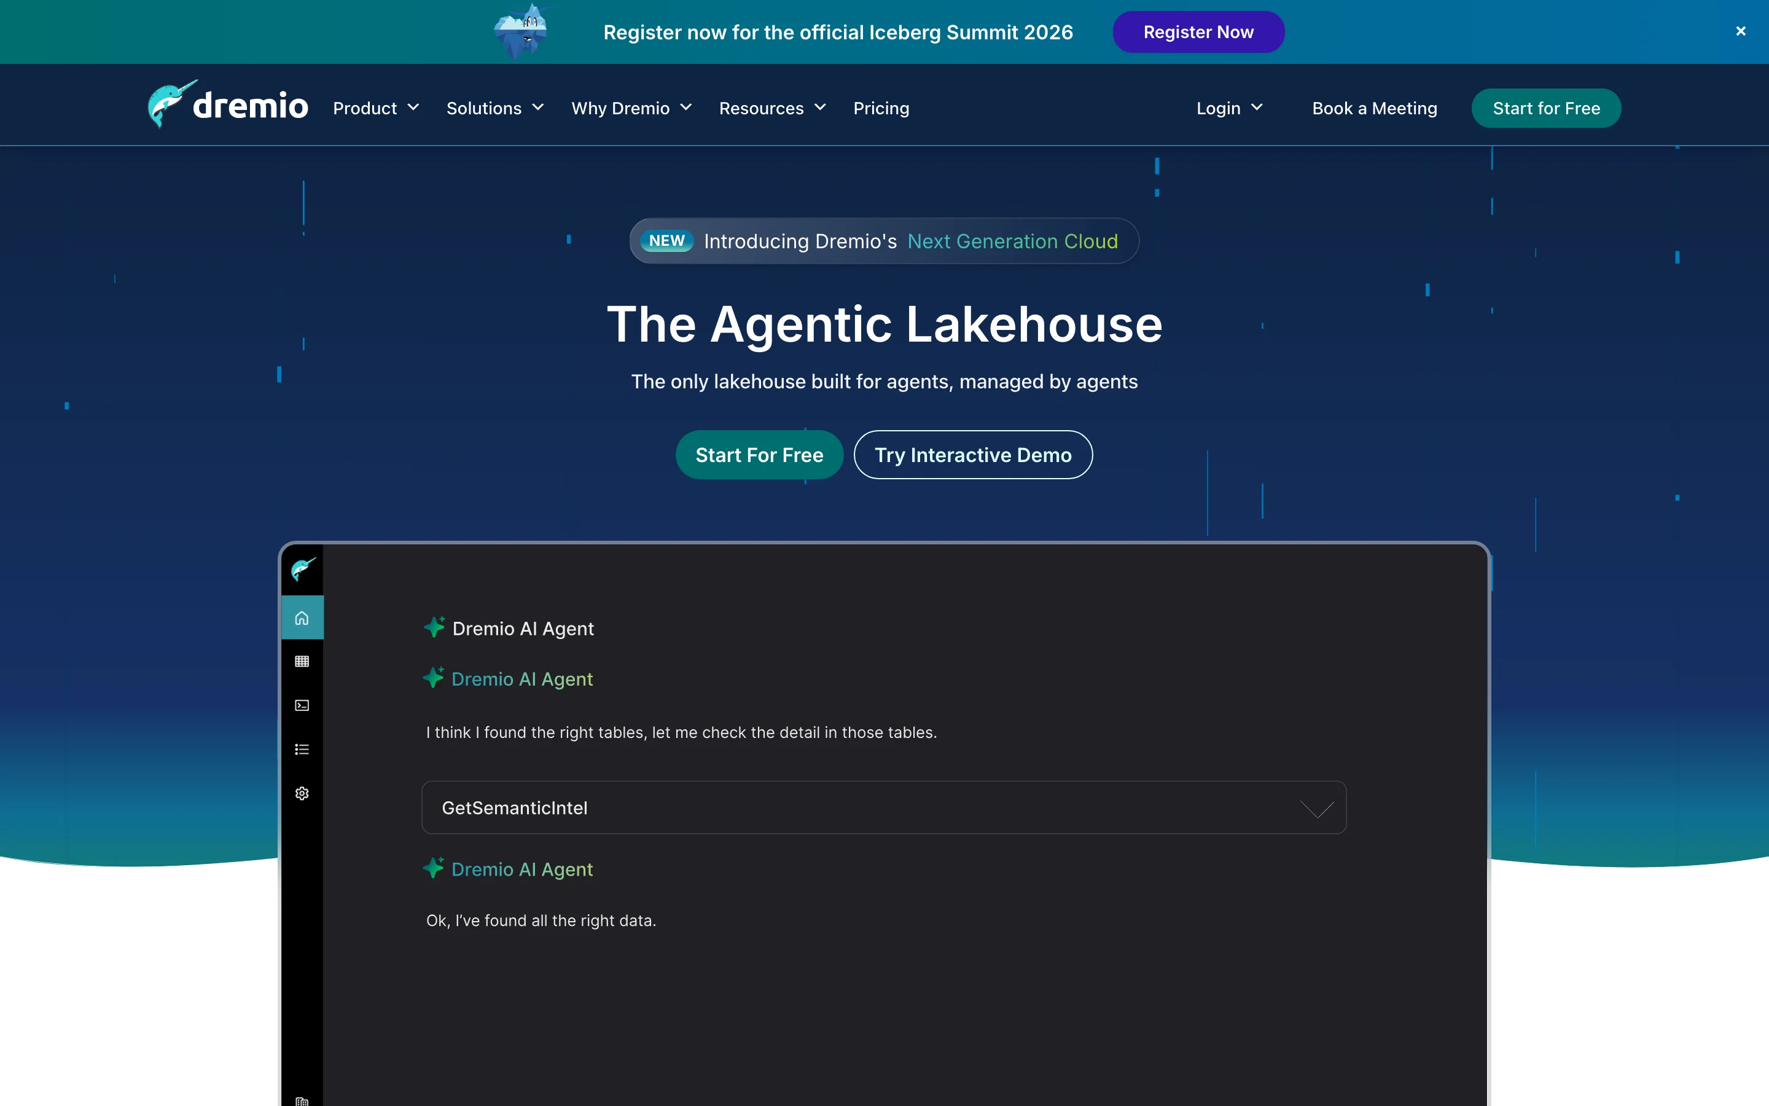Open the settings gear icon in sidebar
The width and height of the screenshot is (1769, 1106).
[x=302, y=794]
